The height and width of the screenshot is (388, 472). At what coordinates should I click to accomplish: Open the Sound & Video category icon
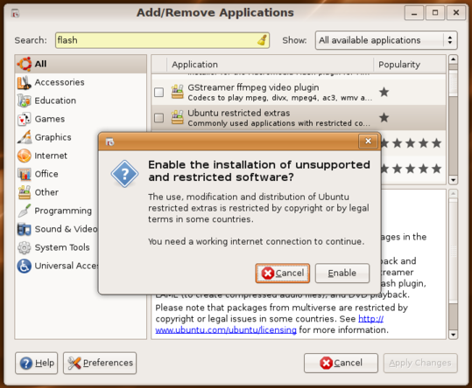(25, 229)
